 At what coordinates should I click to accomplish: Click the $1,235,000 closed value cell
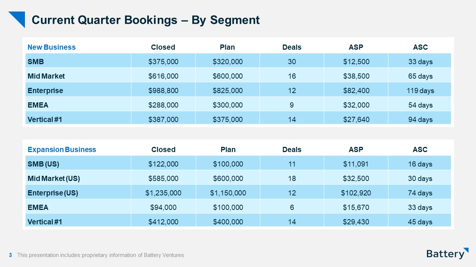[163, 193]
